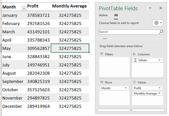Click into the field Search box

pyautogui.click(x=128, y=32)
